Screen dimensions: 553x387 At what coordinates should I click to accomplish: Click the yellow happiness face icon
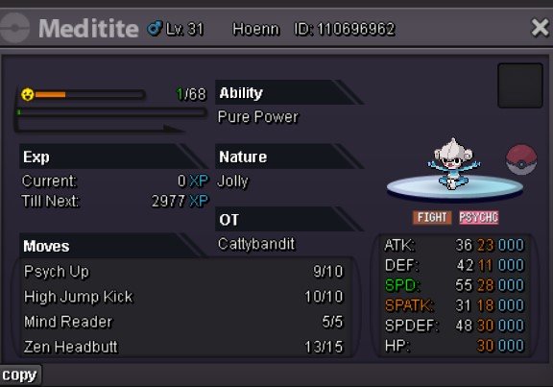(x=28, y=94)
